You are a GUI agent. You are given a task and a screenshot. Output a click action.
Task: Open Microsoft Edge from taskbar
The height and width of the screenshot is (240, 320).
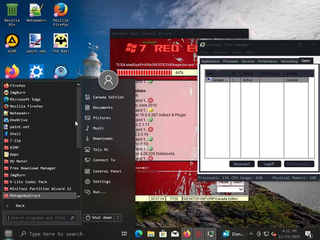coord(139,234)
